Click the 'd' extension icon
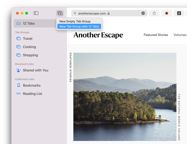The image size is (187, 144). pos(179,13)
